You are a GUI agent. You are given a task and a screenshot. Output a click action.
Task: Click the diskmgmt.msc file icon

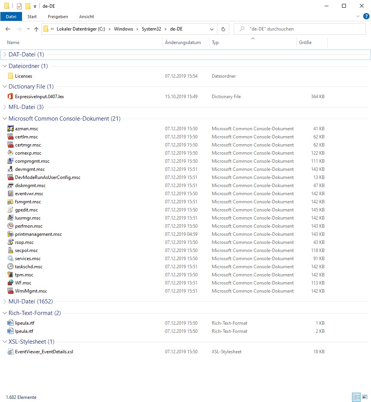(x=10, y=186)
